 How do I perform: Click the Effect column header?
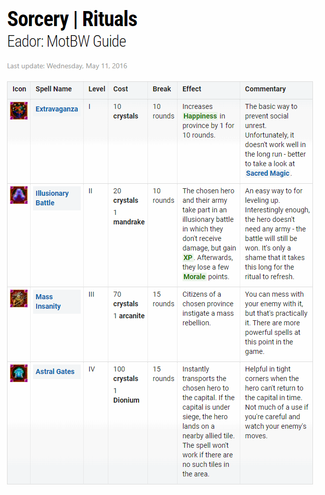click(192, 89)
